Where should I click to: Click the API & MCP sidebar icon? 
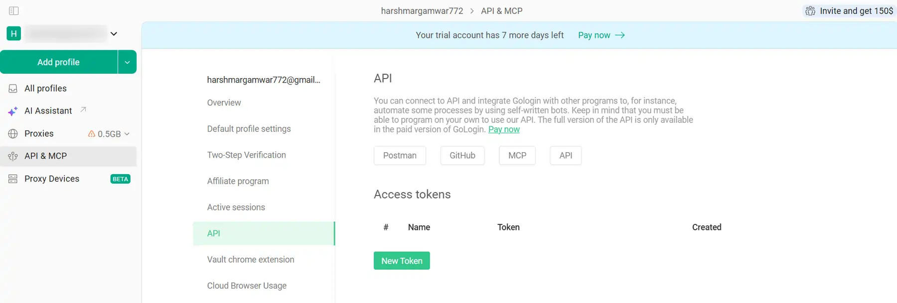pyautogui.click(x=13, y=156)
